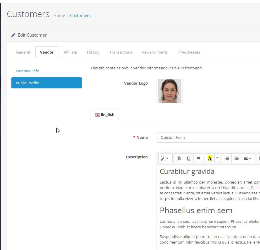Image resolution: width=260 pixels, height=250 pixels.
Task: Click the Home breadcrumb link
Action: [x=59, y=16]
